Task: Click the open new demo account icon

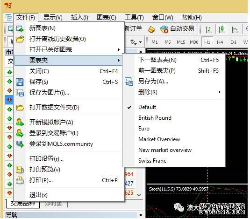Action: tap(20, 122)
